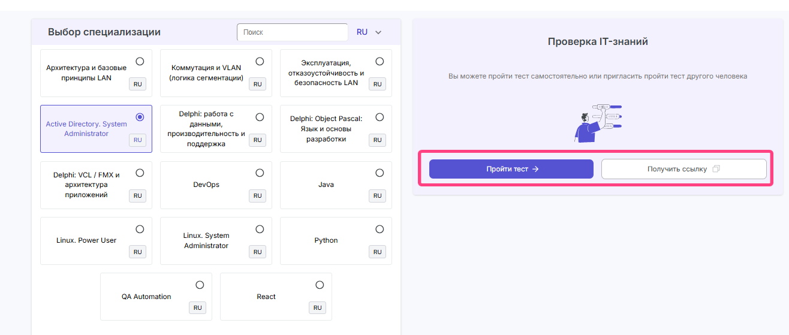Screen dimensions: 789x335
Task: Click the RU badge on QA Automation card
Action: pyautogui.click(x=197, y=308)
